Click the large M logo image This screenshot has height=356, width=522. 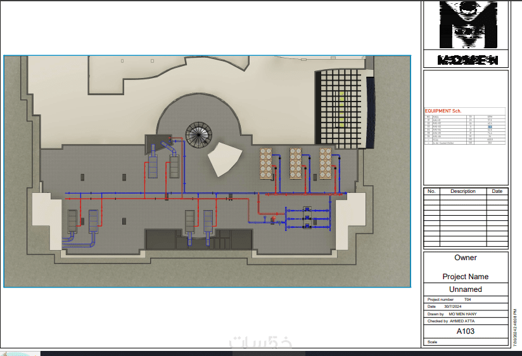click(468, 25)
